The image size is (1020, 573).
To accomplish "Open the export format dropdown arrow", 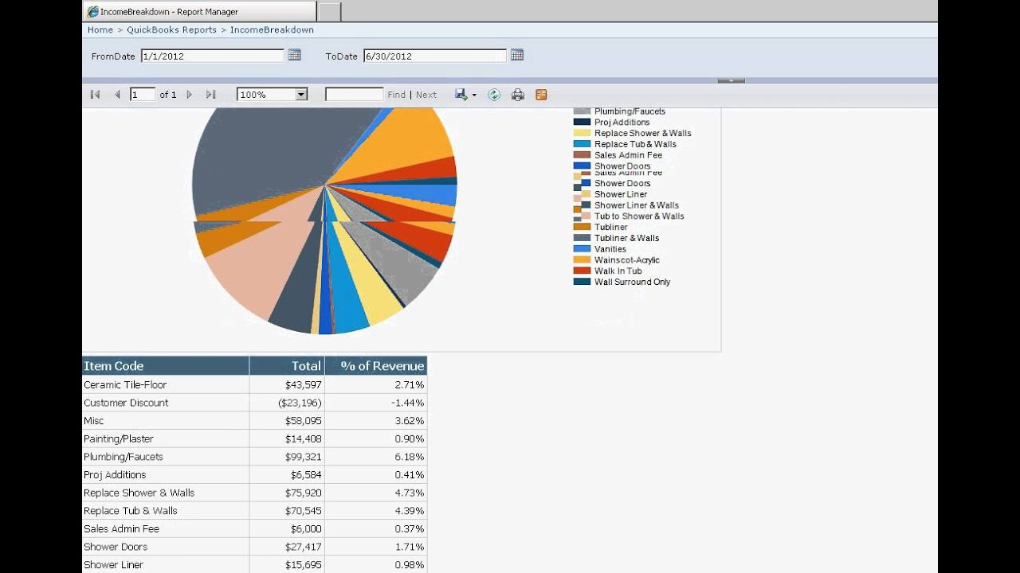I will 474,95.
